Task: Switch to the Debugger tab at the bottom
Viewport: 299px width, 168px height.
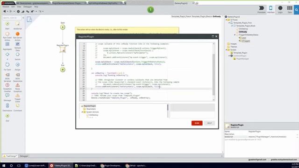Action: 24,156
